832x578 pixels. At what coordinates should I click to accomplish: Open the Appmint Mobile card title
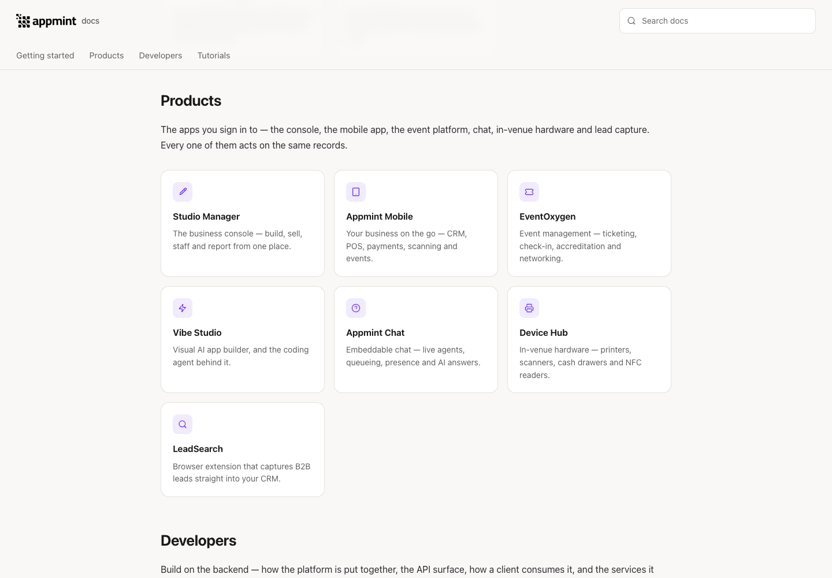coord(380,217)
